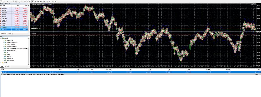This screenshot has width=261, height=97.
Task: Select SmoothSystem expert advisor
Action: click(11, 50)
